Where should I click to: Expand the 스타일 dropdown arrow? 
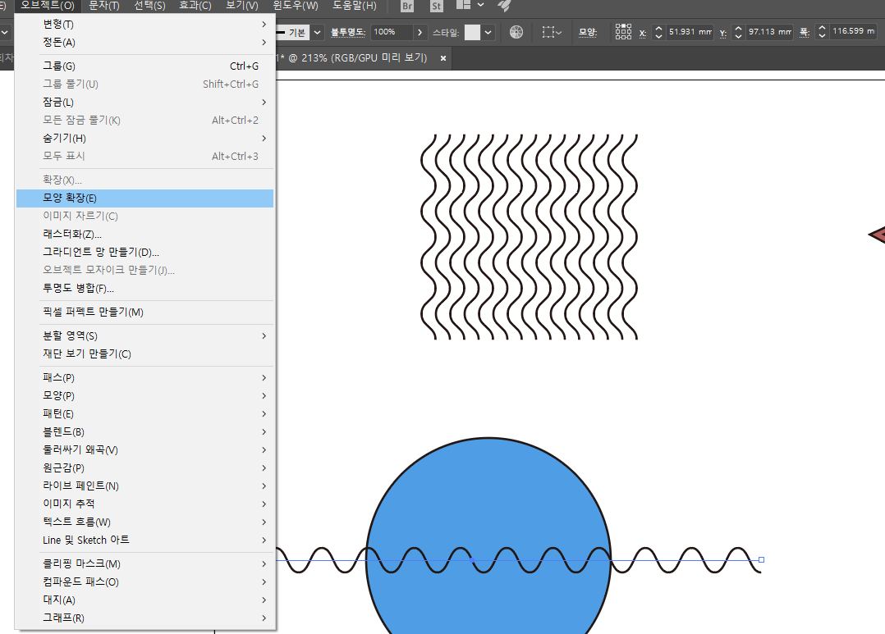coord(488,32)
